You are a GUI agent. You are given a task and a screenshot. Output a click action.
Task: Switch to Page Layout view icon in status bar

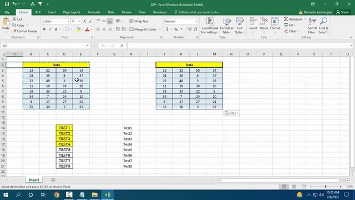coord(293,187)
